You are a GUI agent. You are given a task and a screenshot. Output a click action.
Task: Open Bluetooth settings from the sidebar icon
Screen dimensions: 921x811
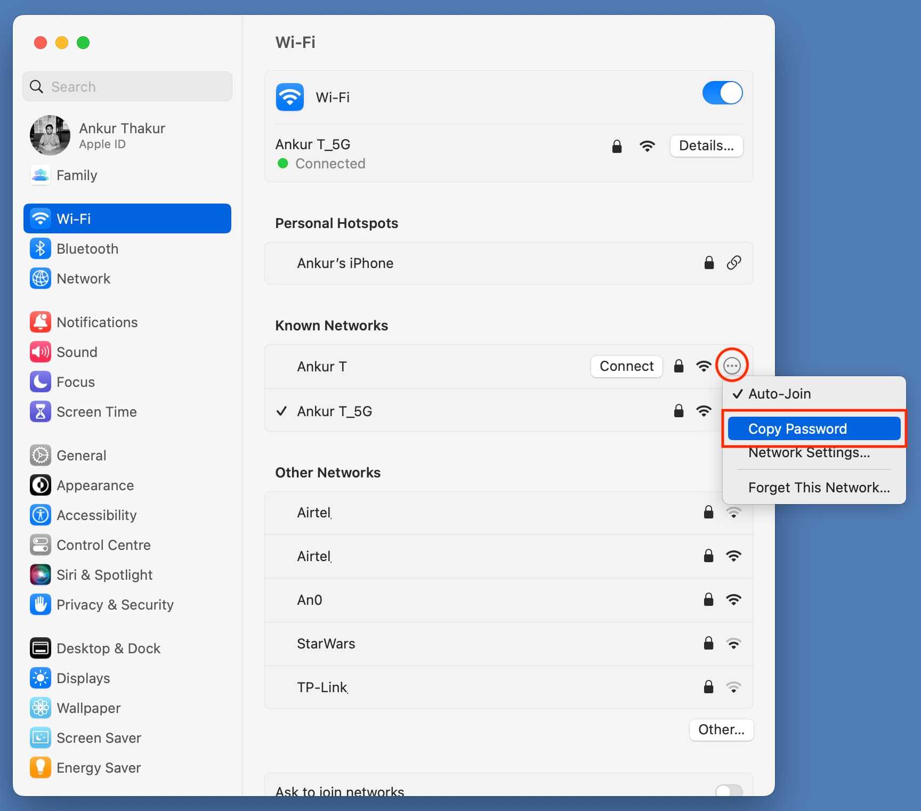(41, 249)
